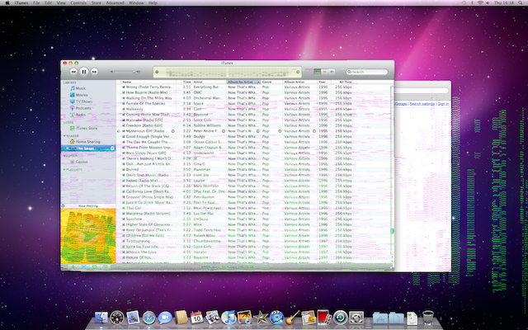The height and width of the screenshot is (330, 528).
Task: Uncheck the song How Bizarre (Radio Mix)
Action: click(x=124, y=92)
